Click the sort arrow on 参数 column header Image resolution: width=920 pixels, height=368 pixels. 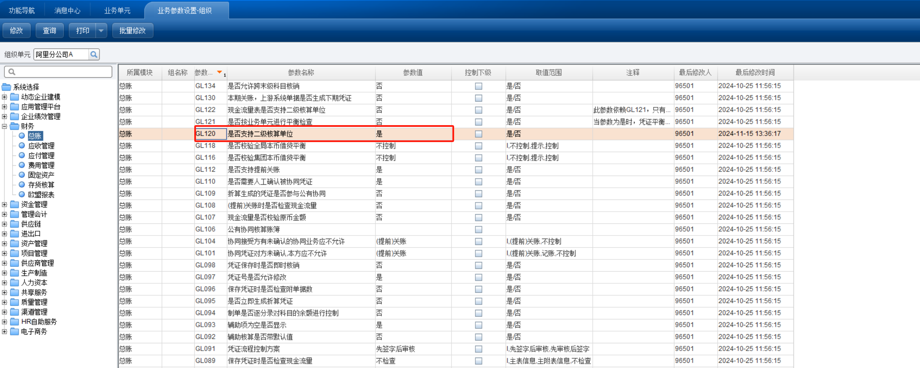[x=219, y=72]
